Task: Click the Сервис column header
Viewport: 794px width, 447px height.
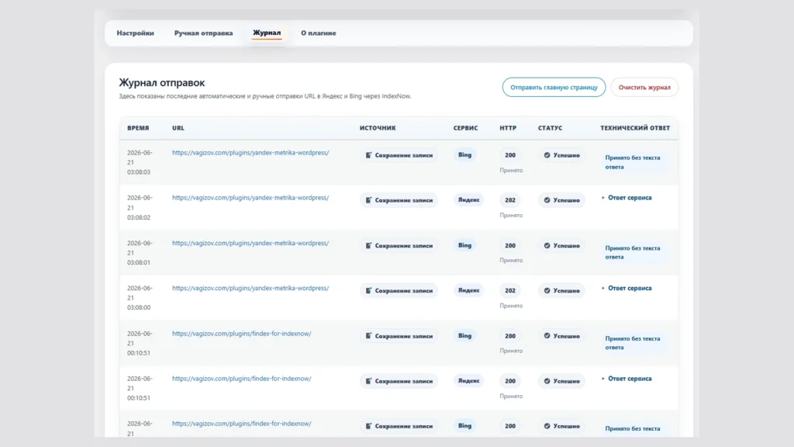Action: click(465, 128)
